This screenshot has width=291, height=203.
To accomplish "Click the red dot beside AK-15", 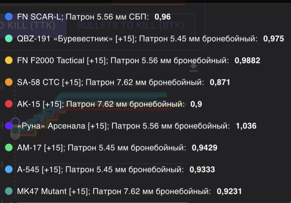I will [9, 104].
